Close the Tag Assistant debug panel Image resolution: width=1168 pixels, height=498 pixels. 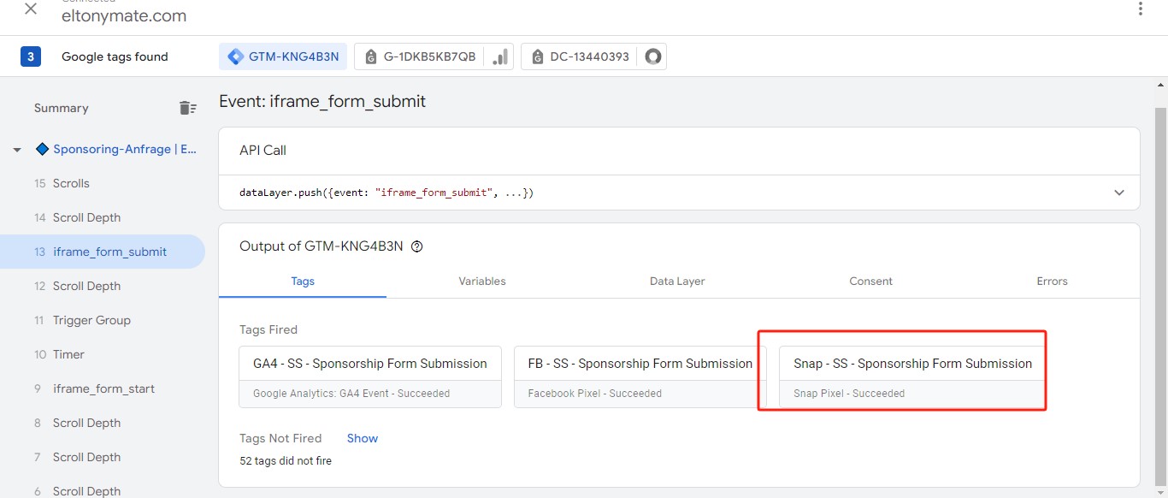tap(31, 9)
